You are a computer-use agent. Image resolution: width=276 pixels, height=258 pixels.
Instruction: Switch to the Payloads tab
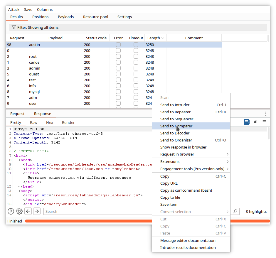point(66,17)
